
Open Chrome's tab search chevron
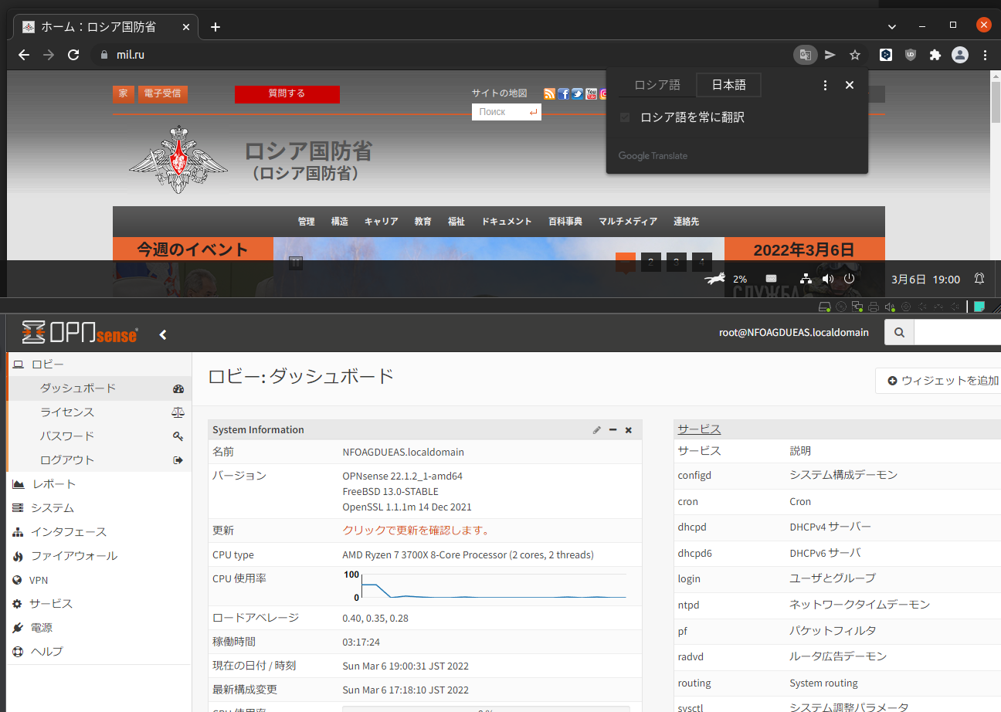[x=892, y=26]
